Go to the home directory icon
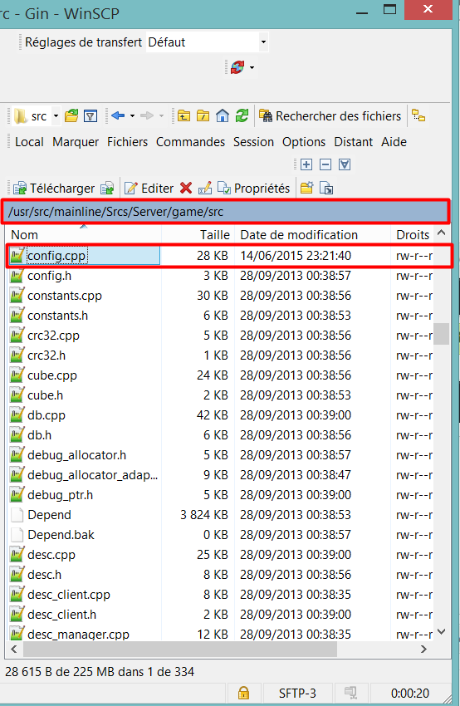The height and width of the screenshot is (706, 460). click(223, 116)
